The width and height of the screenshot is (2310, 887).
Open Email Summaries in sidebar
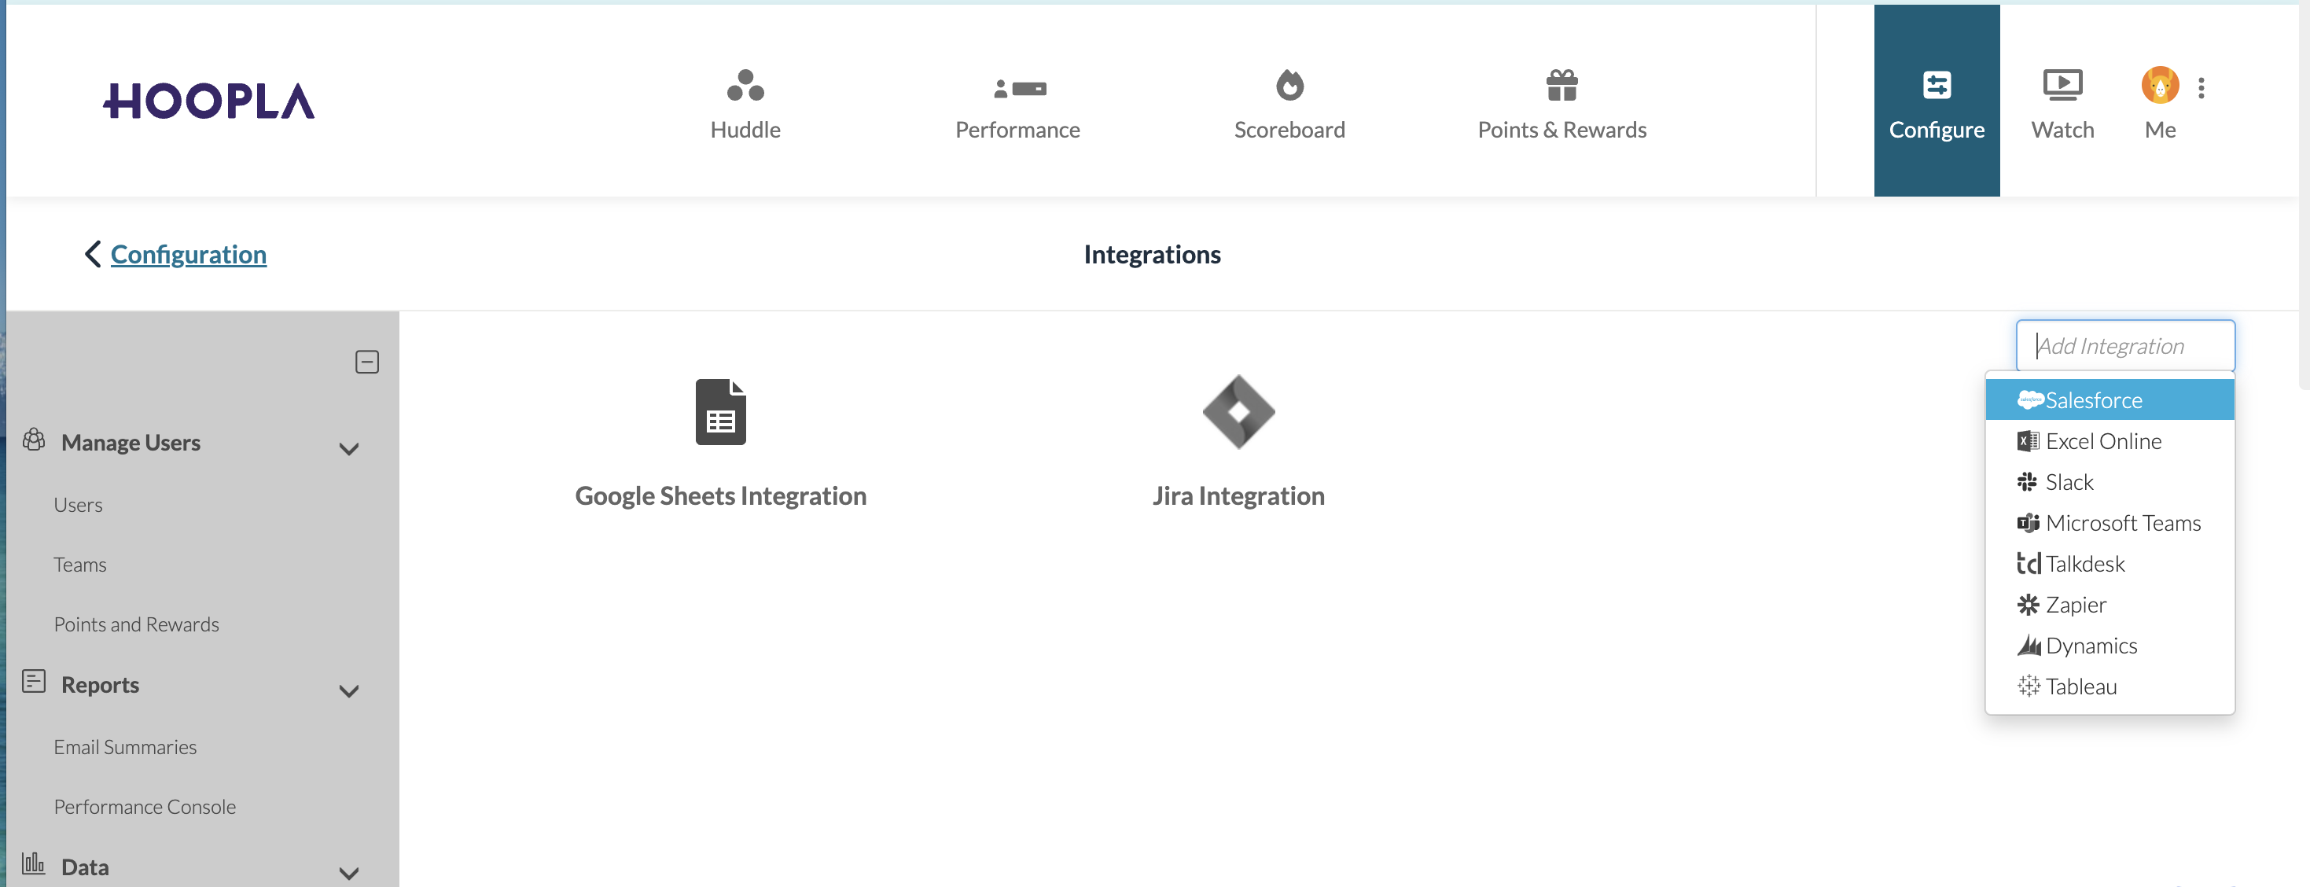click(x=125, y=747)
